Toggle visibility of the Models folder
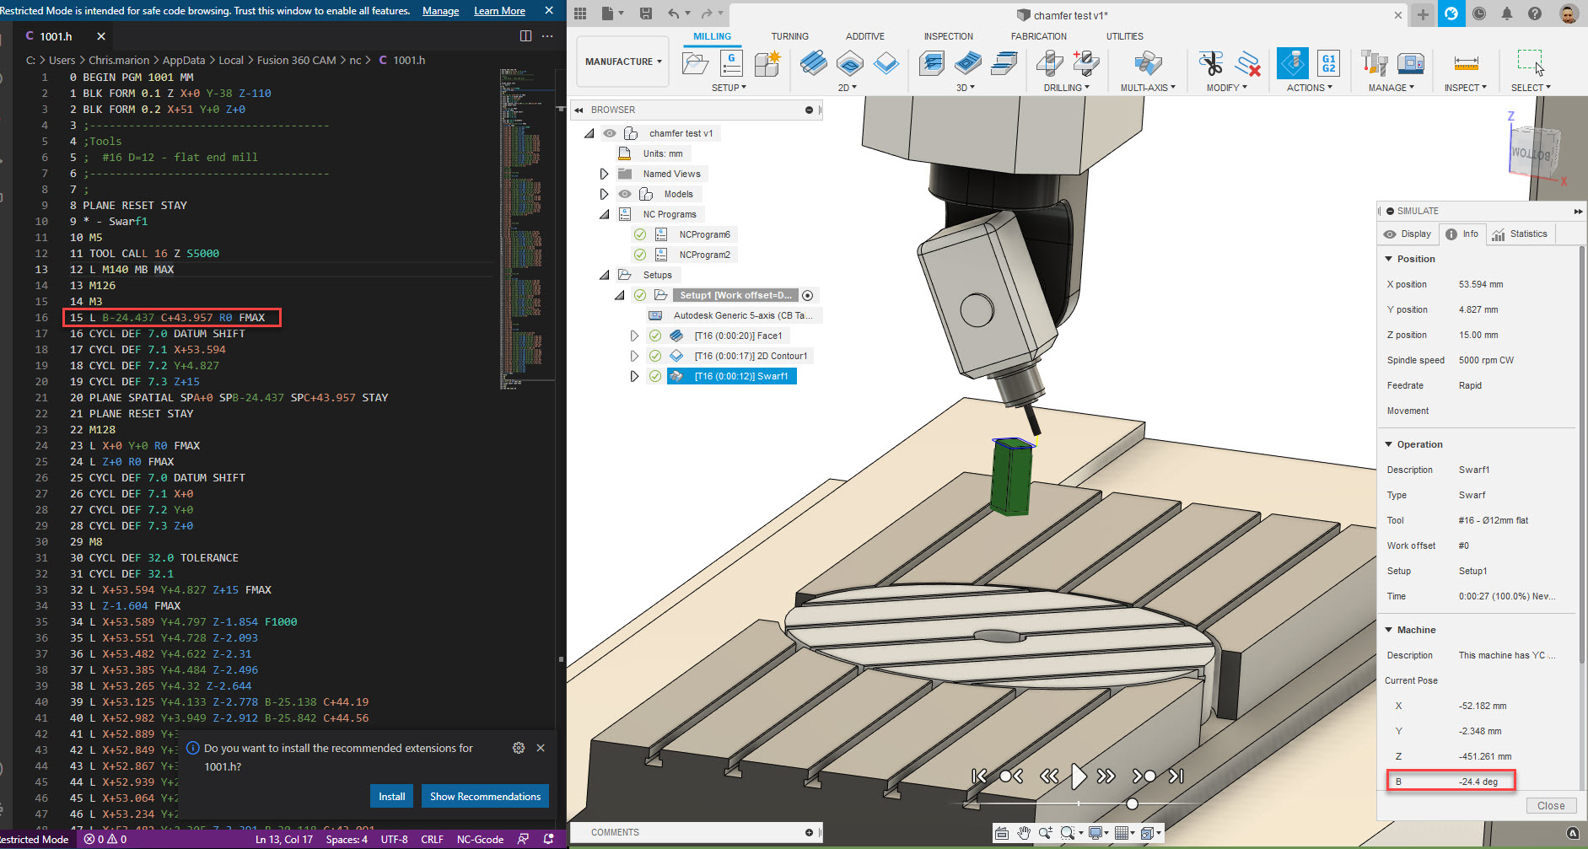This screenshot has width=1588, height=849. [625, 193]
